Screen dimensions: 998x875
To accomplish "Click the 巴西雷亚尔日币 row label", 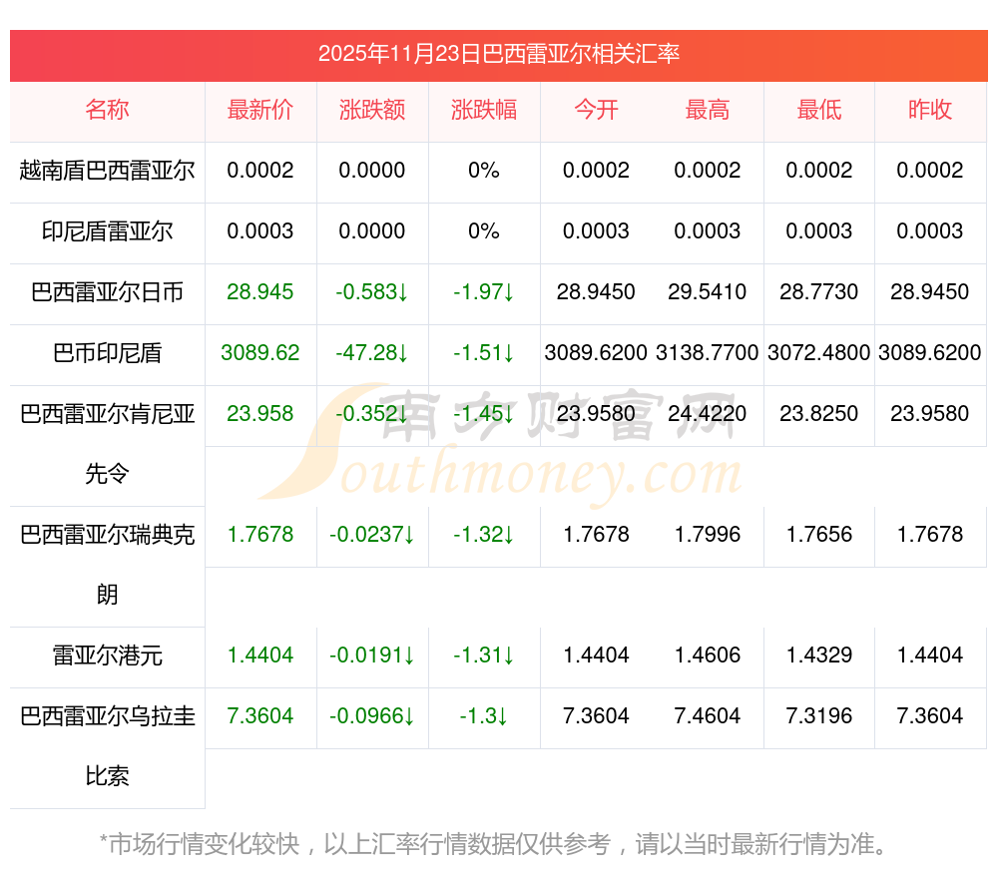I will [x=107, y=292].
